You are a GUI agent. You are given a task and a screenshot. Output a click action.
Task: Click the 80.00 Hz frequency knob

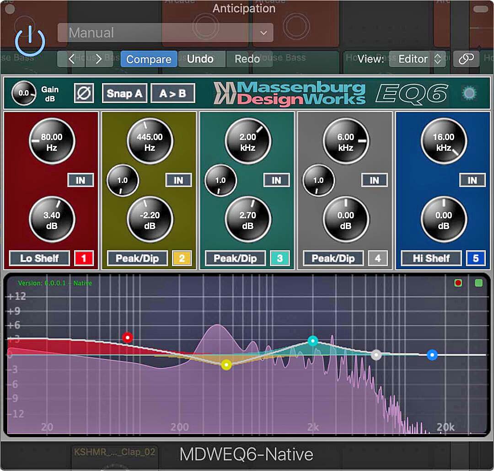pyautogui.click(x=52, y=141)
